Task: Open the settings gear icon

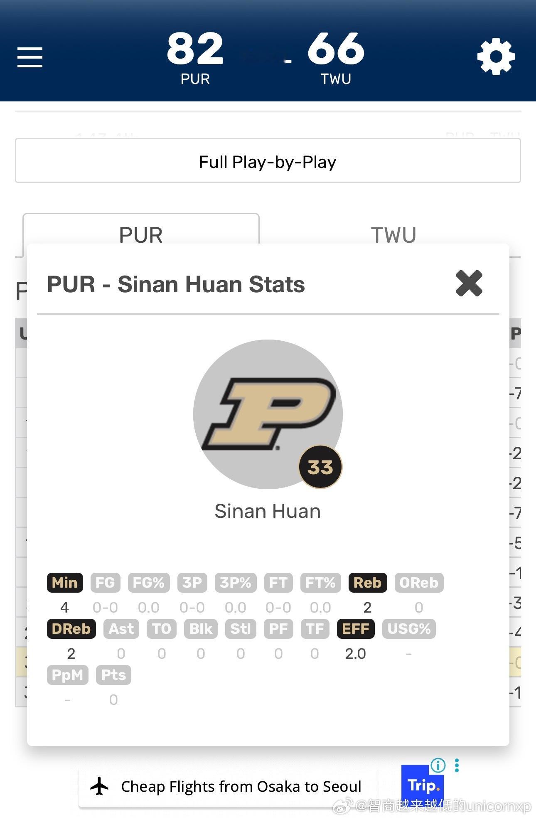Action: click(x=496, y=57)
